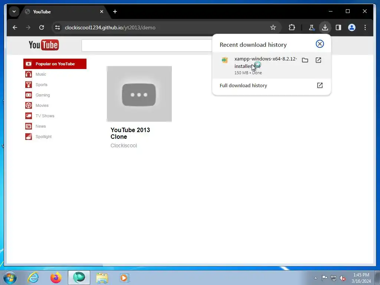Open the xampp installer file externally
Image resolution: width=380 pixels, height=285 pixels.
(x=318, y=60)
